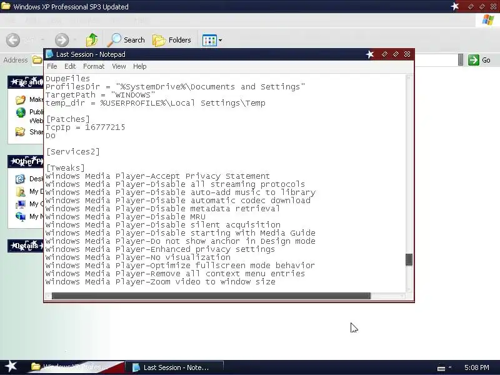Screen dimensions: 500x375
Task: Click the line ending "Disable MRU"
Action: tap(126, 217)
